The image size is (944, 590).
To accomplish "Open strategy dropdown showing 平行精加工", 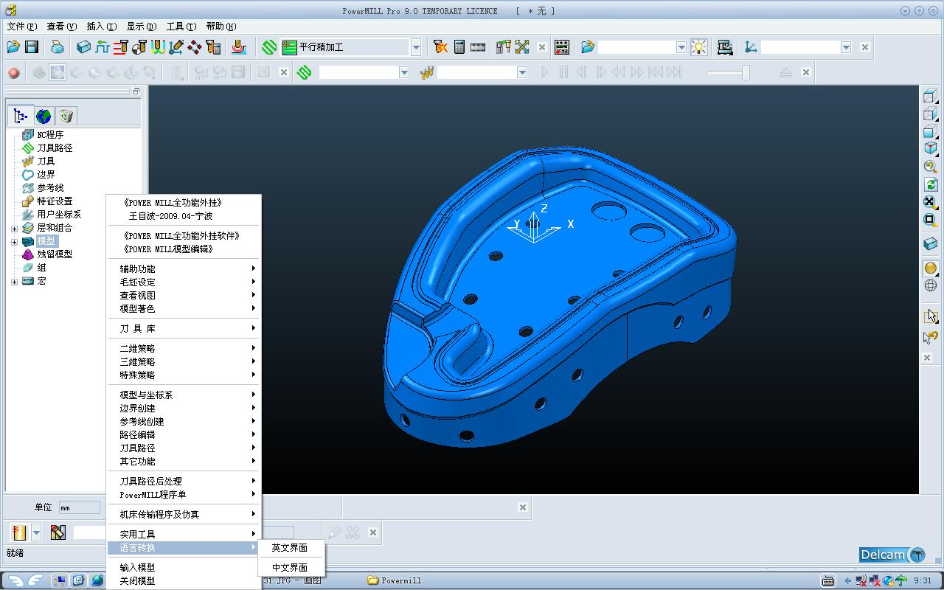I will pyautogui.click(x=416, y=47).
